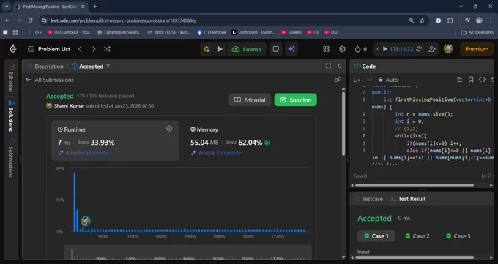Click the format code icon

(459, 79)
